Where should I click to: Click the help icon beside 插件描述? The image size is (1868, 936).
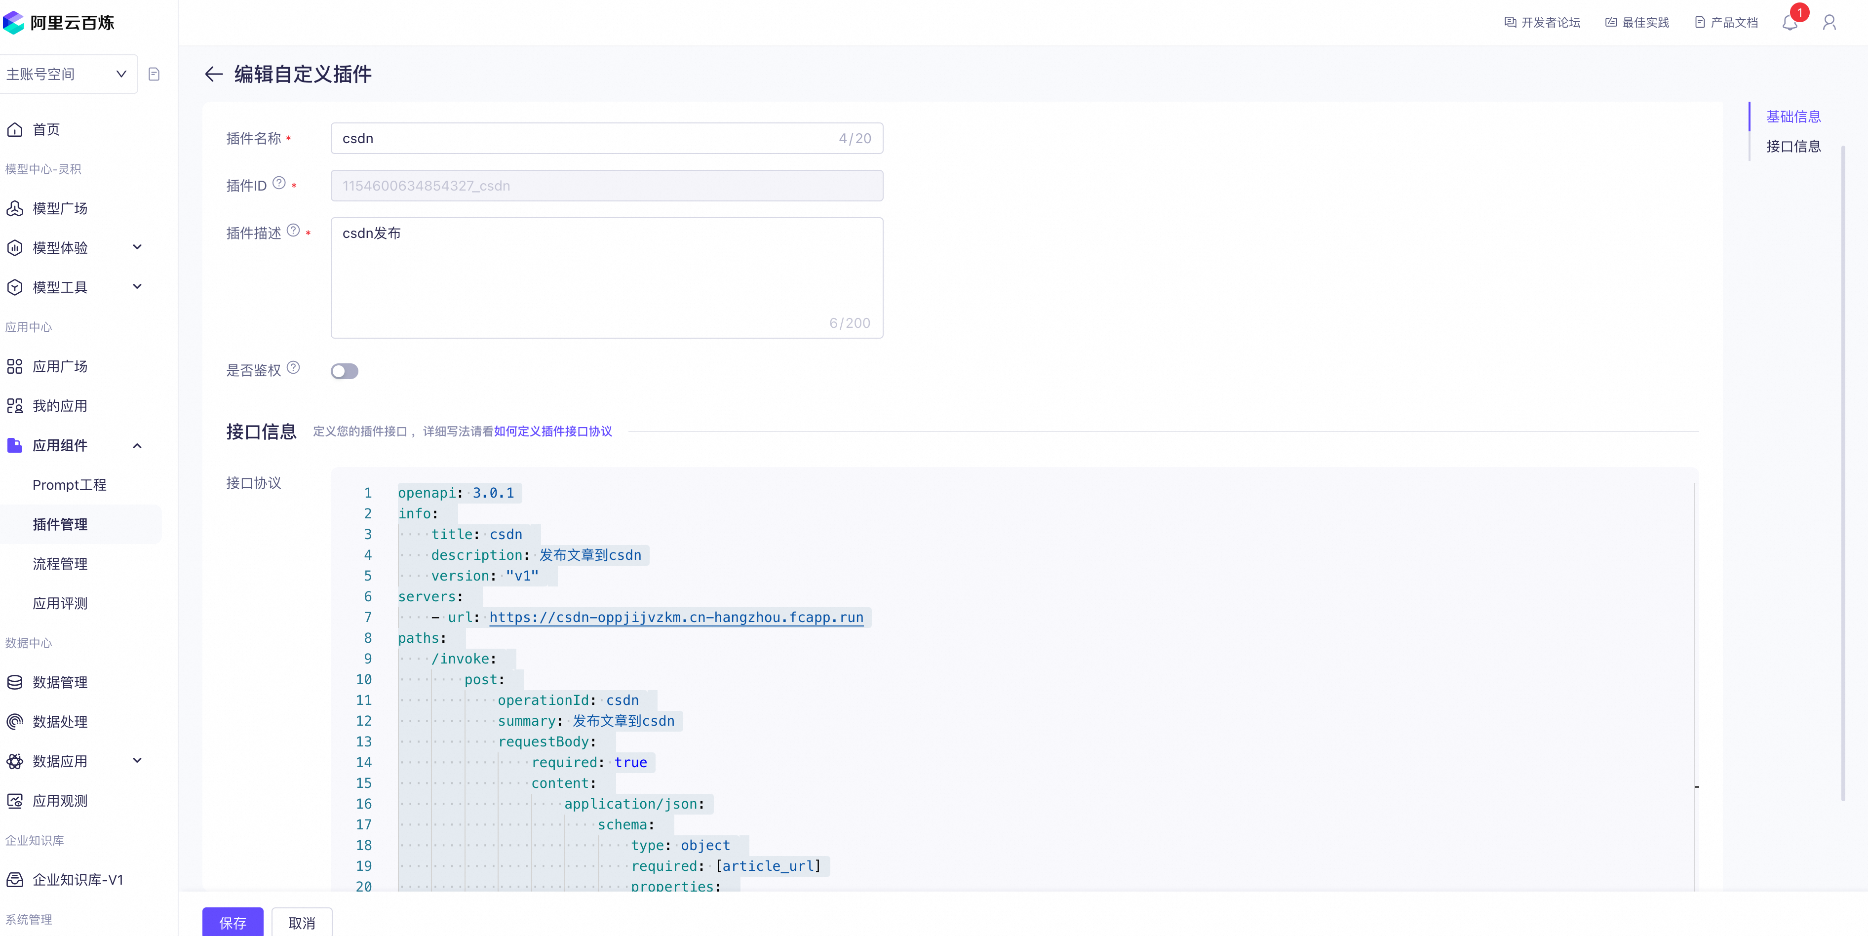(x=293, y=231)
